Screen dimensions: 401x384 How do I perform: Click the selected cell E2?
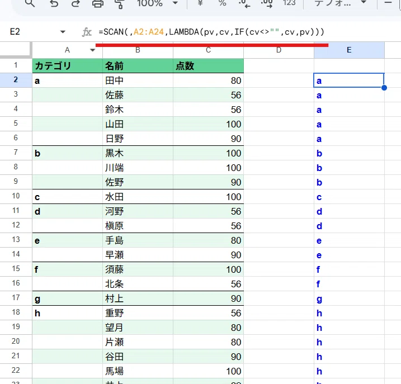point(349,80)
